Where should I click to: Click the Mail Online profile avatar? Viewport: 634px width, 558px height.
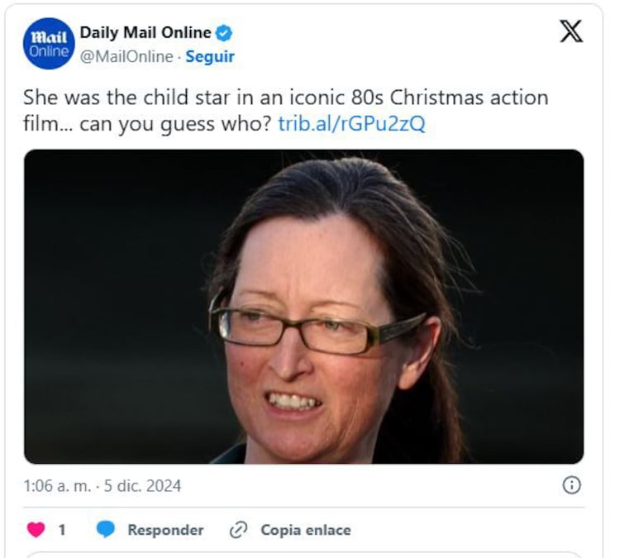click(49, 44)
